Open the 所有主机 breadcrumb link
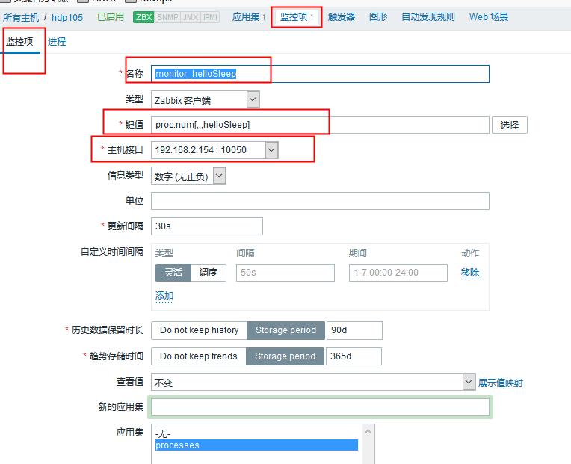This screenshot has height=464, width=571. pyautogui.click(x=21, y=17)
